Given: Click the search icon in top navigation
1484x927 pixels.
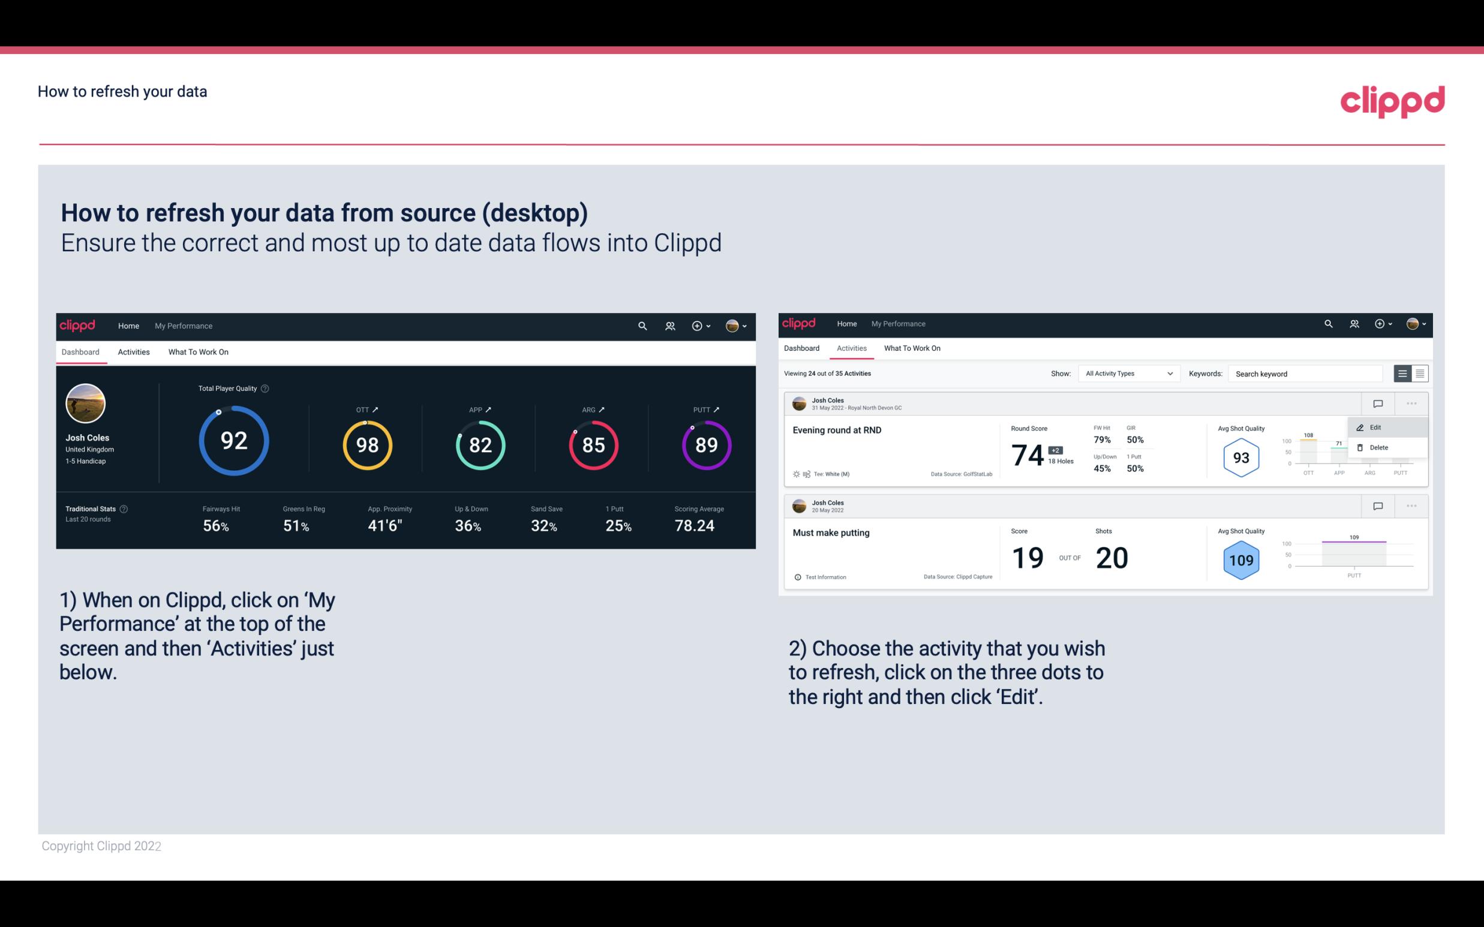Looking at the screenshot, I should coord(641,326).
